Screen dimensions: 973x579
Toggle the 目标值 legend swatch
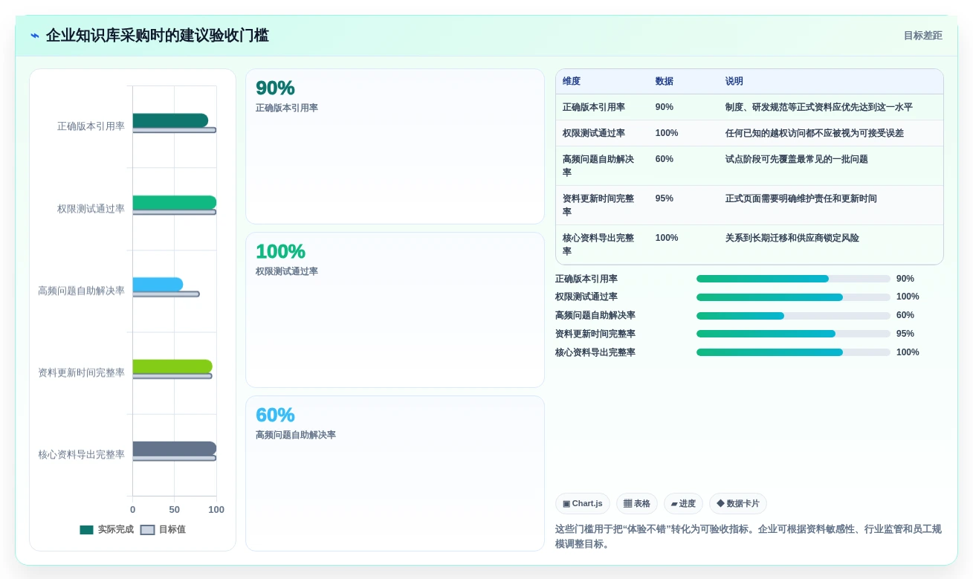tap(148, 530)
